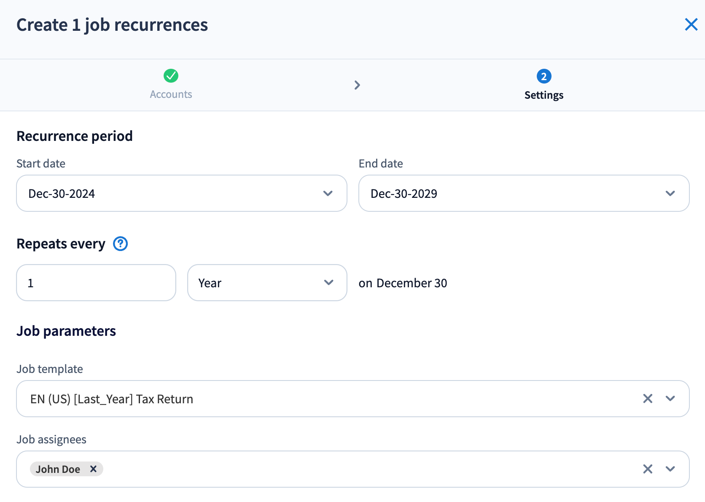This screenshot has height=502, width=705.
Task: Clear all Job assignees
Action: [x=648, y=469]
